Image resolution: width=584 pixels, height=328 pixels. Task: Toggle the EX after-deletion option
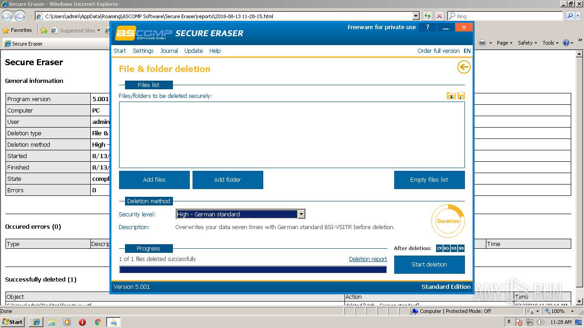[x=439, y=248]
